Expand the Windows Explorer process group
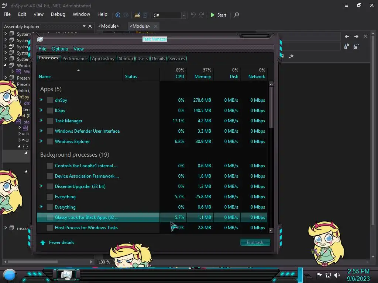Image resolution: width=378 pixels, height=283 pixels. point(41,141)
